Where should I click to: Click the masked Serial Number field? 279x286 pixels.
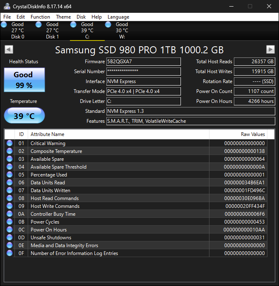[x=144, y=71]
